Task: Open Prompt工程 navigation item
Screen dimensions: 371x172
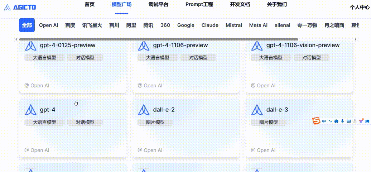Action: tap(199, 5)
